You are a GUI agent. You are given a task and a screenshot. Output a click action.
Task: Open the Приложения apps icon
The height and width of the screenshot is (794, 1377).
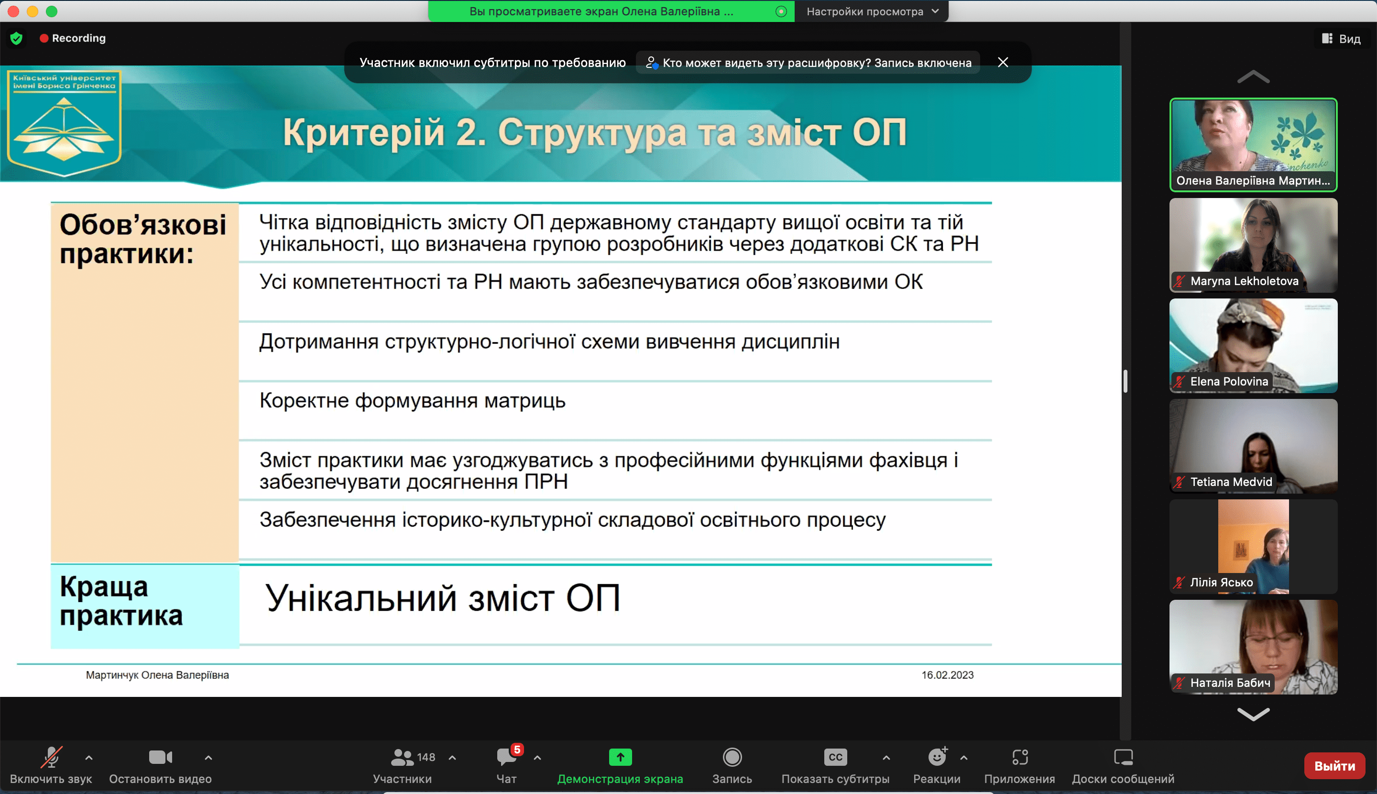[1019, 757]
